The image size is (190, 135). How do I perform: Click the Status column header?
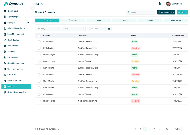134,36
